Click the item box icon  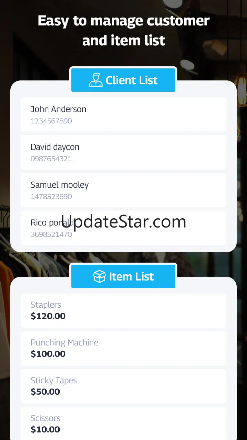(99, 276)
